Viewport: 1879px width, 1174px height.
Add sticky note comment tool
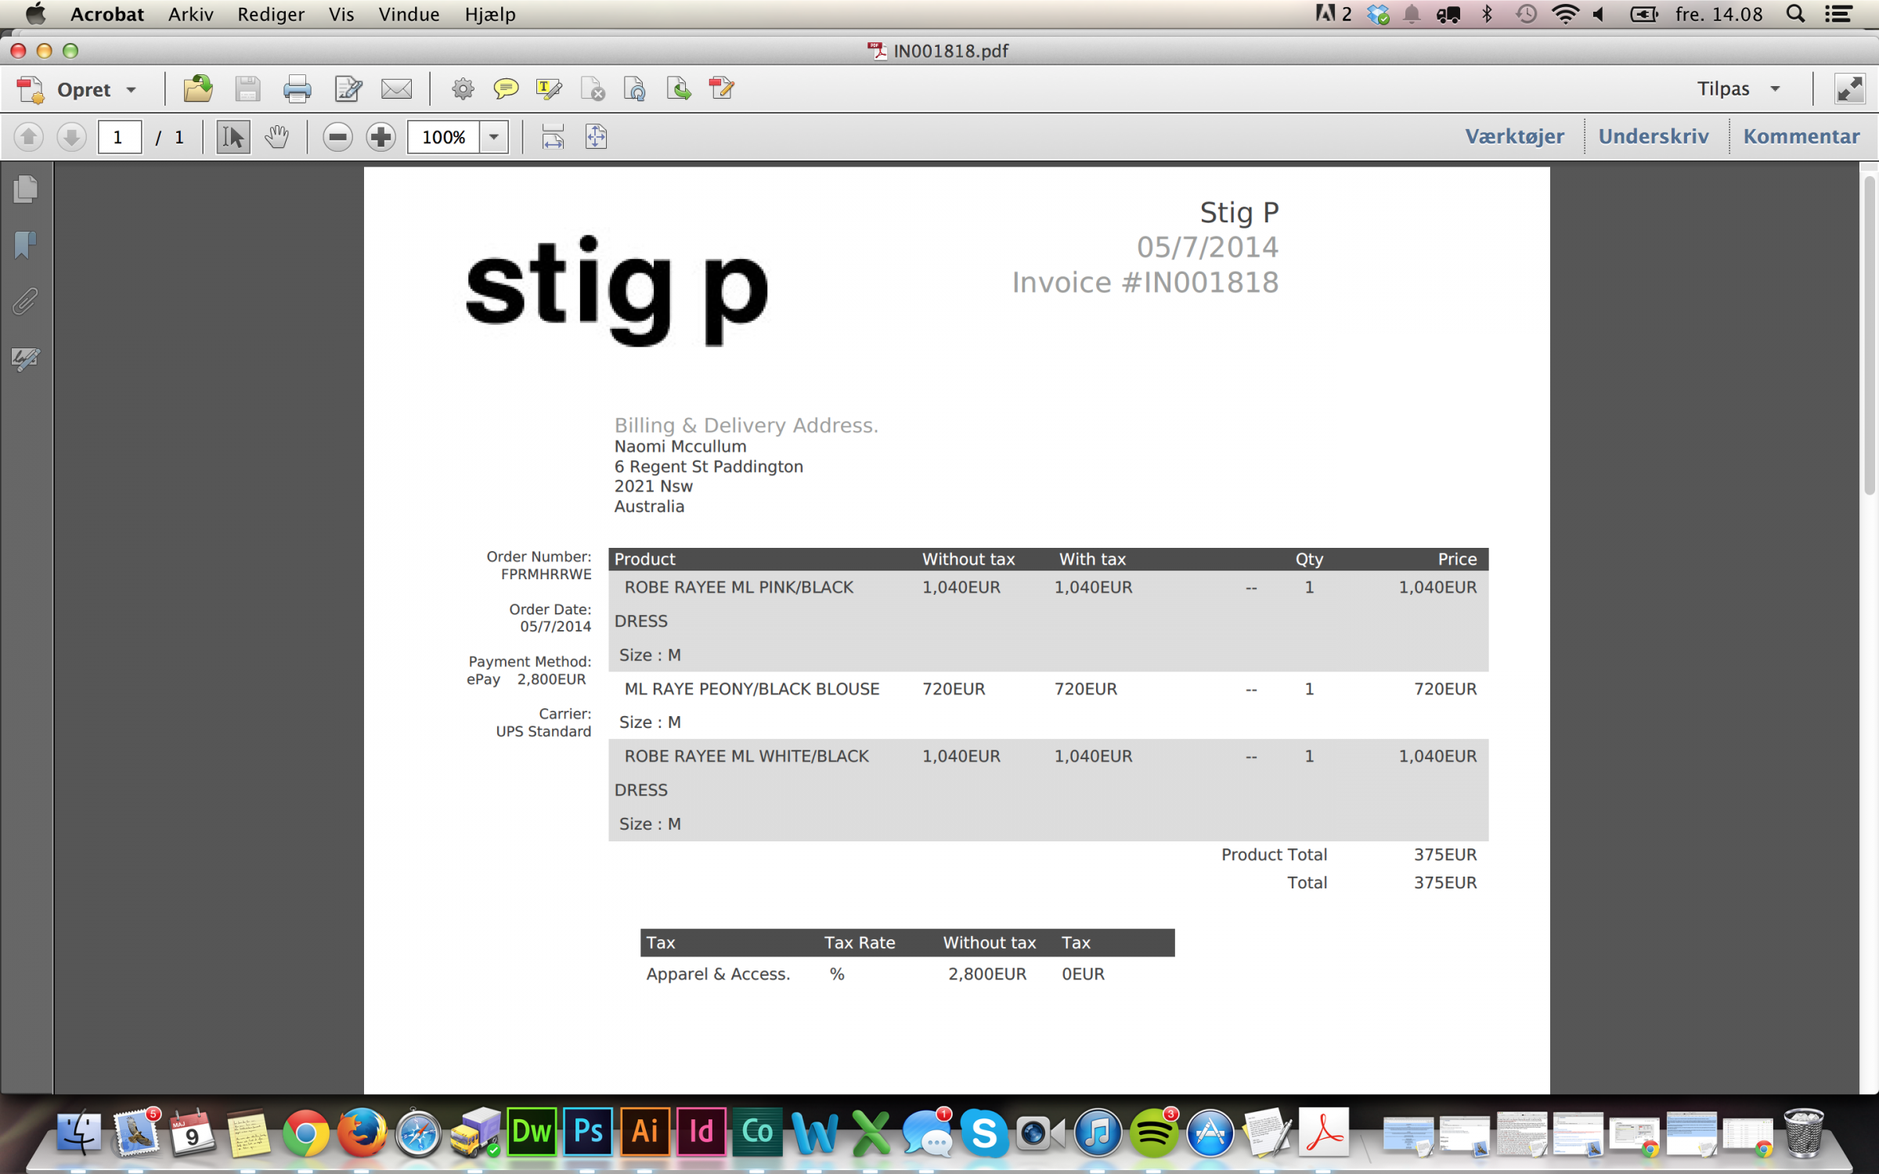[x=506, y=89]
